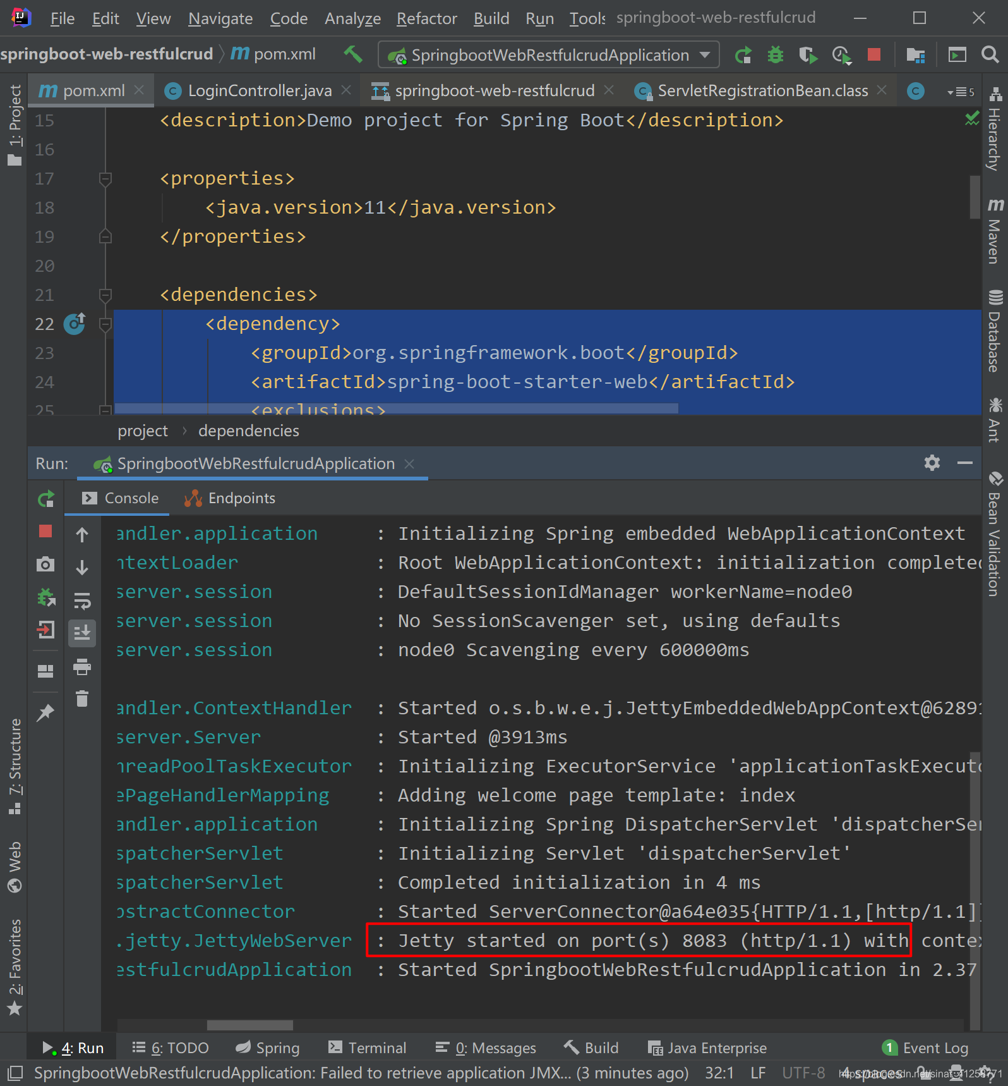Open the File menu
This screenshot has height=1086, width=1008.
click(63, 19)
